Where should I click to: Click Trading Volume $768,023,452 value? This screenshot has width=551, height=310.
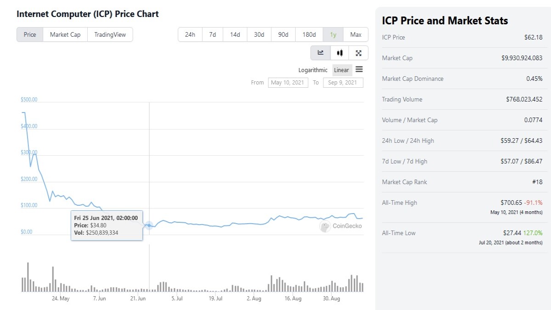524,99
